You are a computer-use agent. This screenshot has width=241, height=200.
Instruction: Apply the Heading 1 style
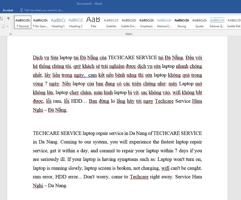58,22
